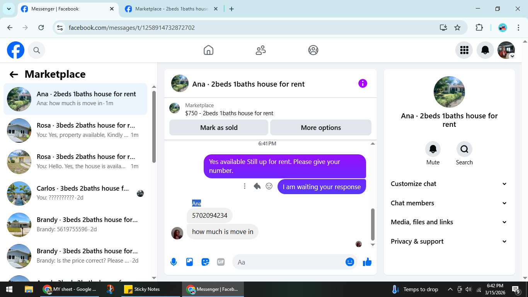Choose a sticker using the sticker icon
This screenshot has height=297, width=528.
tap(205, 262)
